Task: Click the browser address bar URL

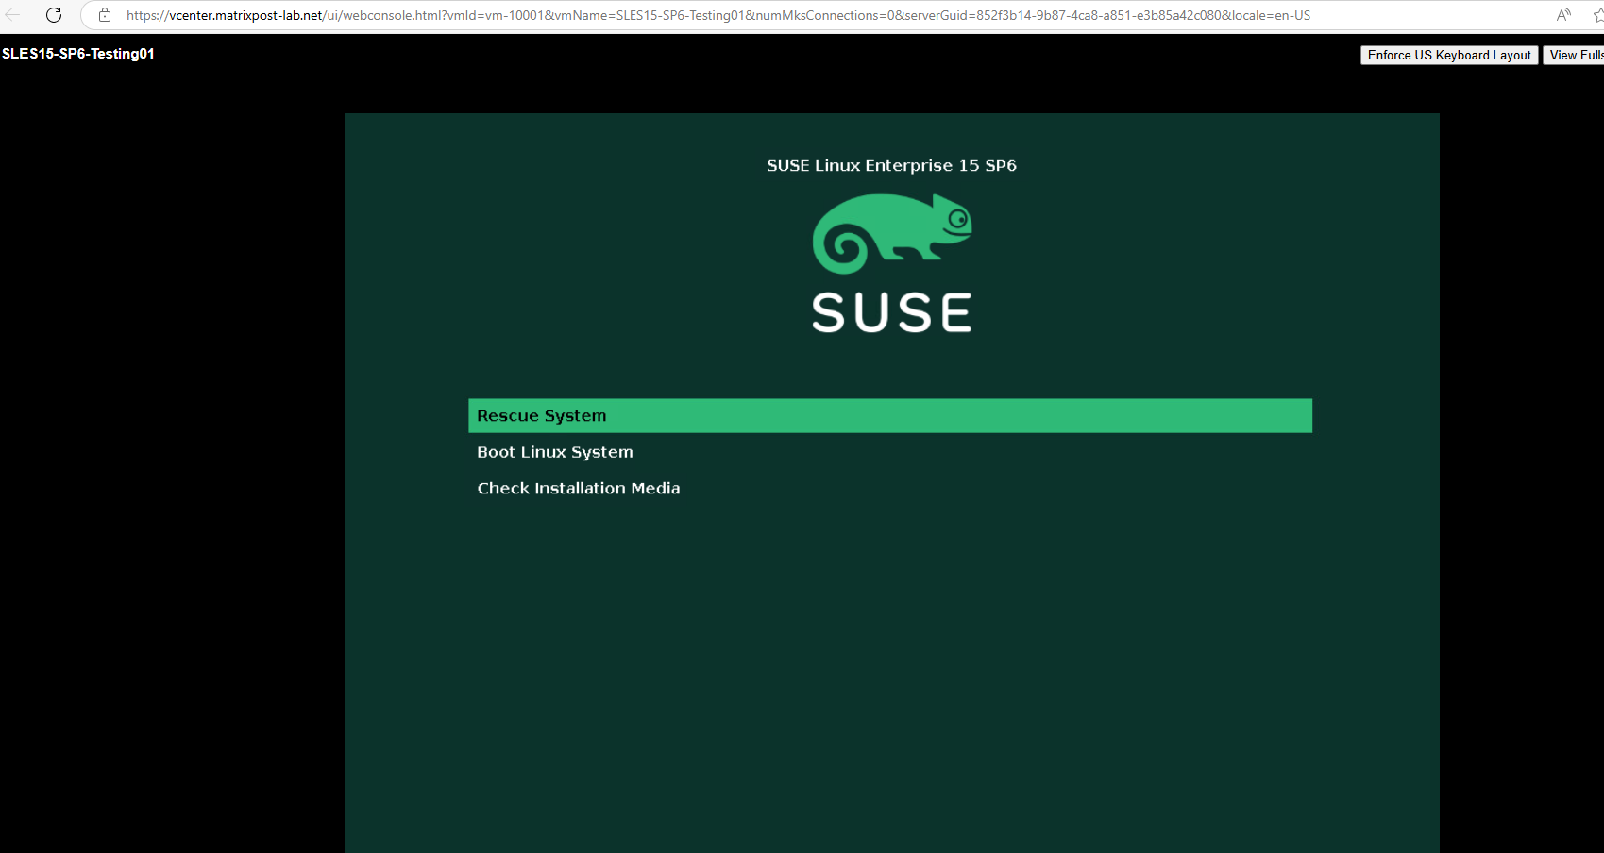Action: (718, 15)
